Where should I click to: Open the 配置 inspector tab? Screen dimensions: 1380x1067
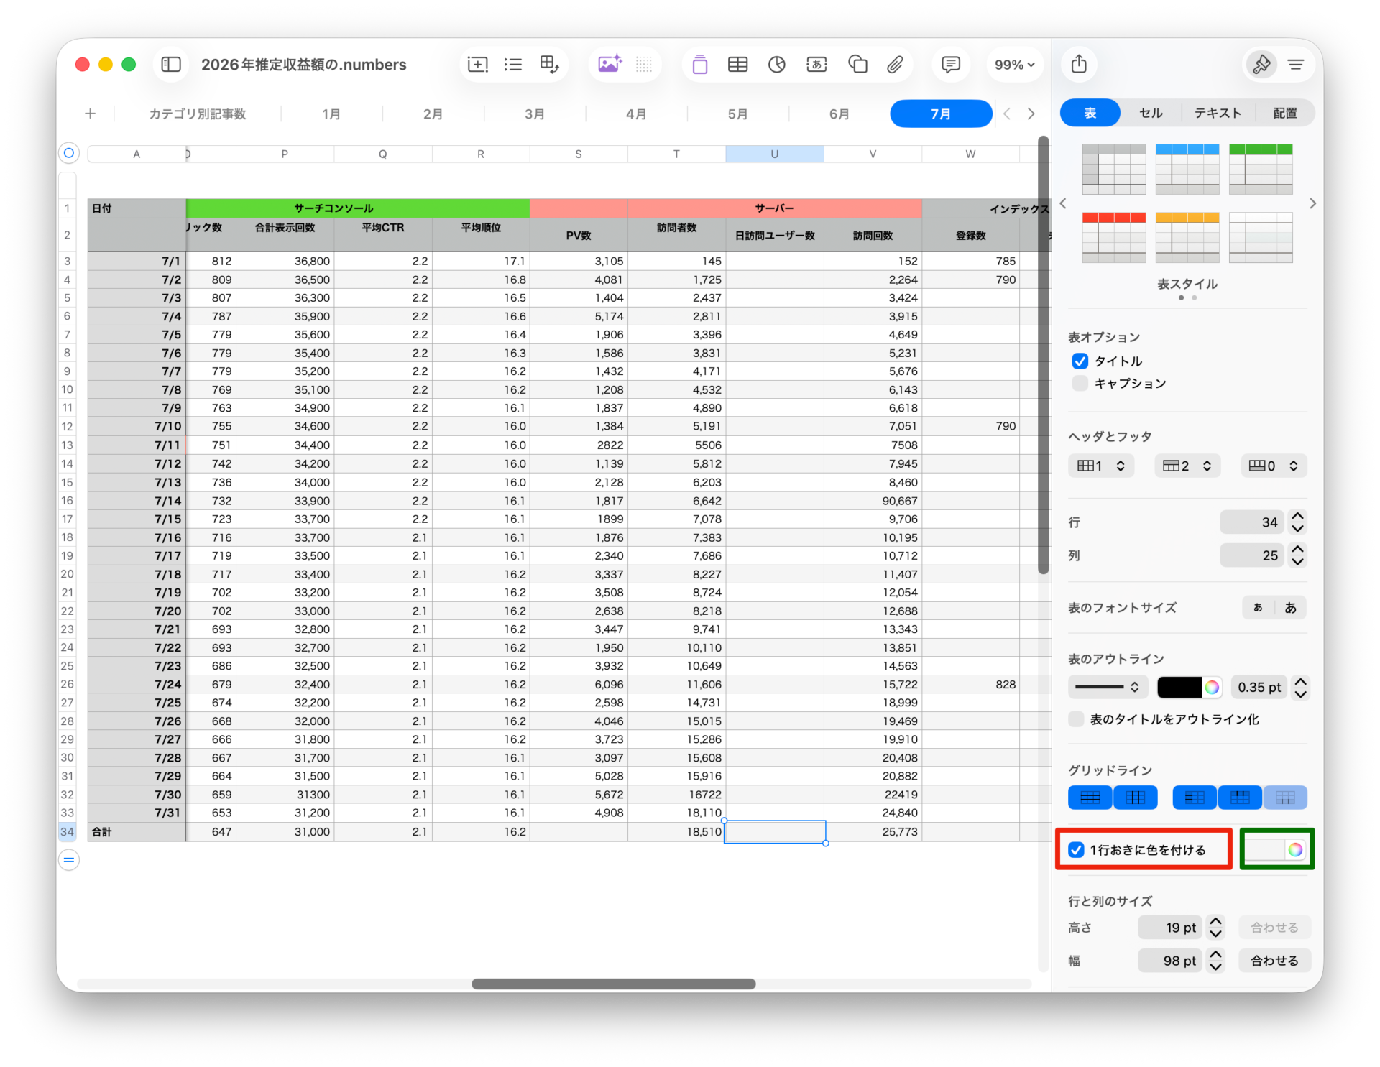pos(1285,113)
